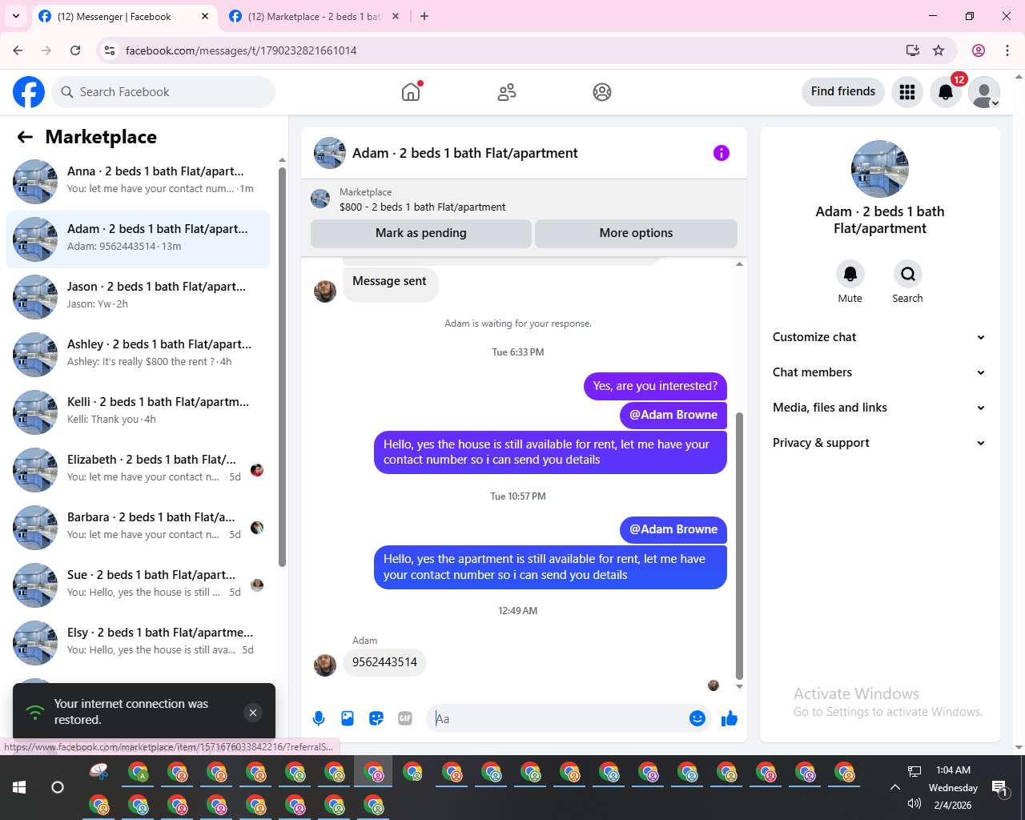Send a voice clip with microphone icon
This screenshot has height=820, width=1025.
tap(319, 718)
